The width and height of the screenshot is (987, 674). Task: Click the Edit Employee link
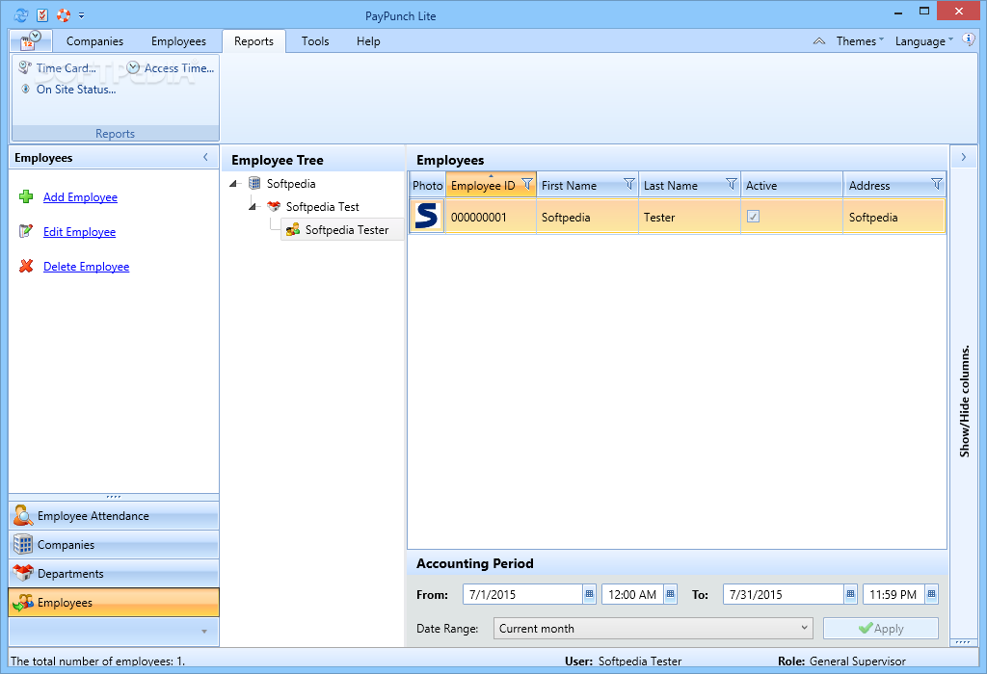(x=79, y=232)
